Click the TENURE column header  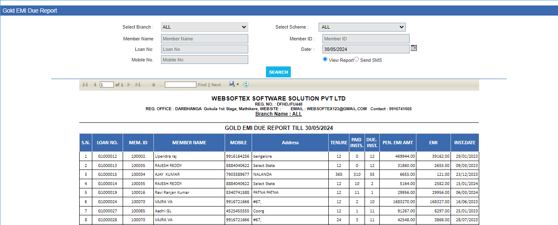pyautogui.click(x=339, y=143)
